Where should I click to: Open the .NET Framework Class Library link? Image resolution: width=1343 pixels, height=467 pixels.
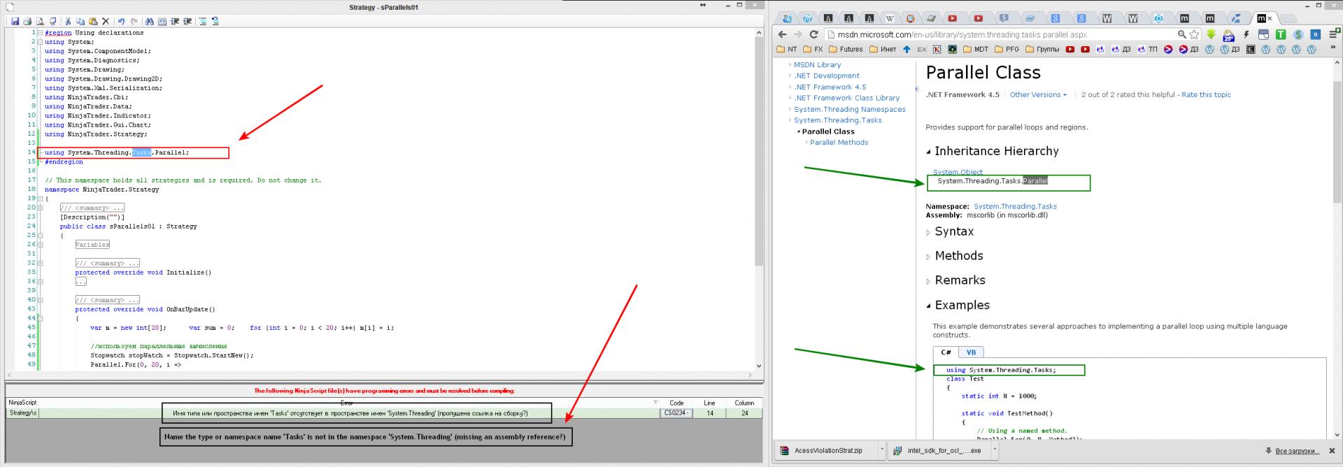[x=846, y=98]
